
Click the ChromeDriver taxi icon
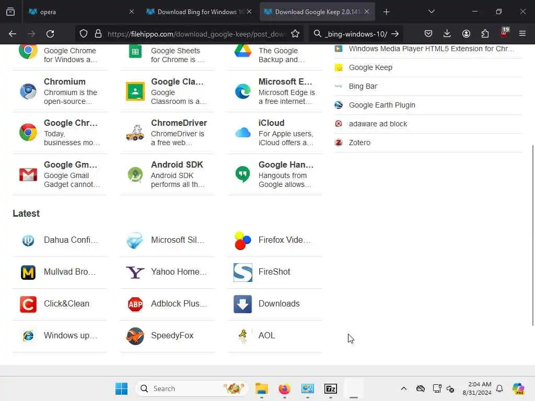pyautogui.click(x=135, y=133)
